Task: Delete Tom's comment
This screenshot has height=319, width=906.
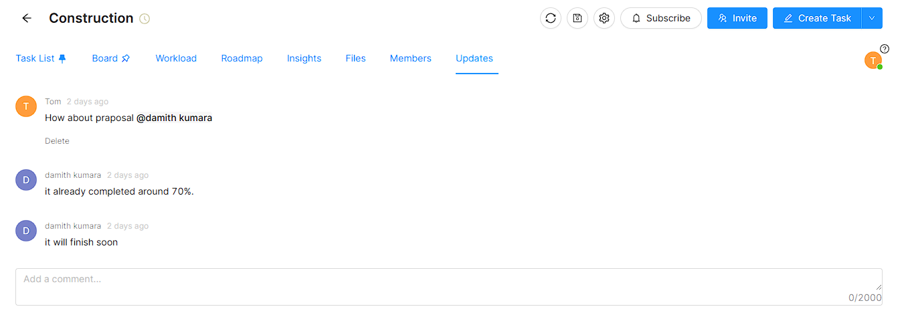Action: pyautogui.click(x=57, y=141)
